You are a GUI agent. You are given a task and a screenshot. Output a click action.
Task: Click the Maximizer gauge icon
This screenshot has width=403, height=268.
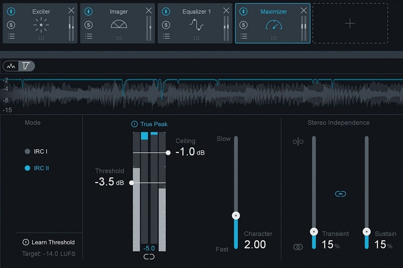[x=273, y=24]
